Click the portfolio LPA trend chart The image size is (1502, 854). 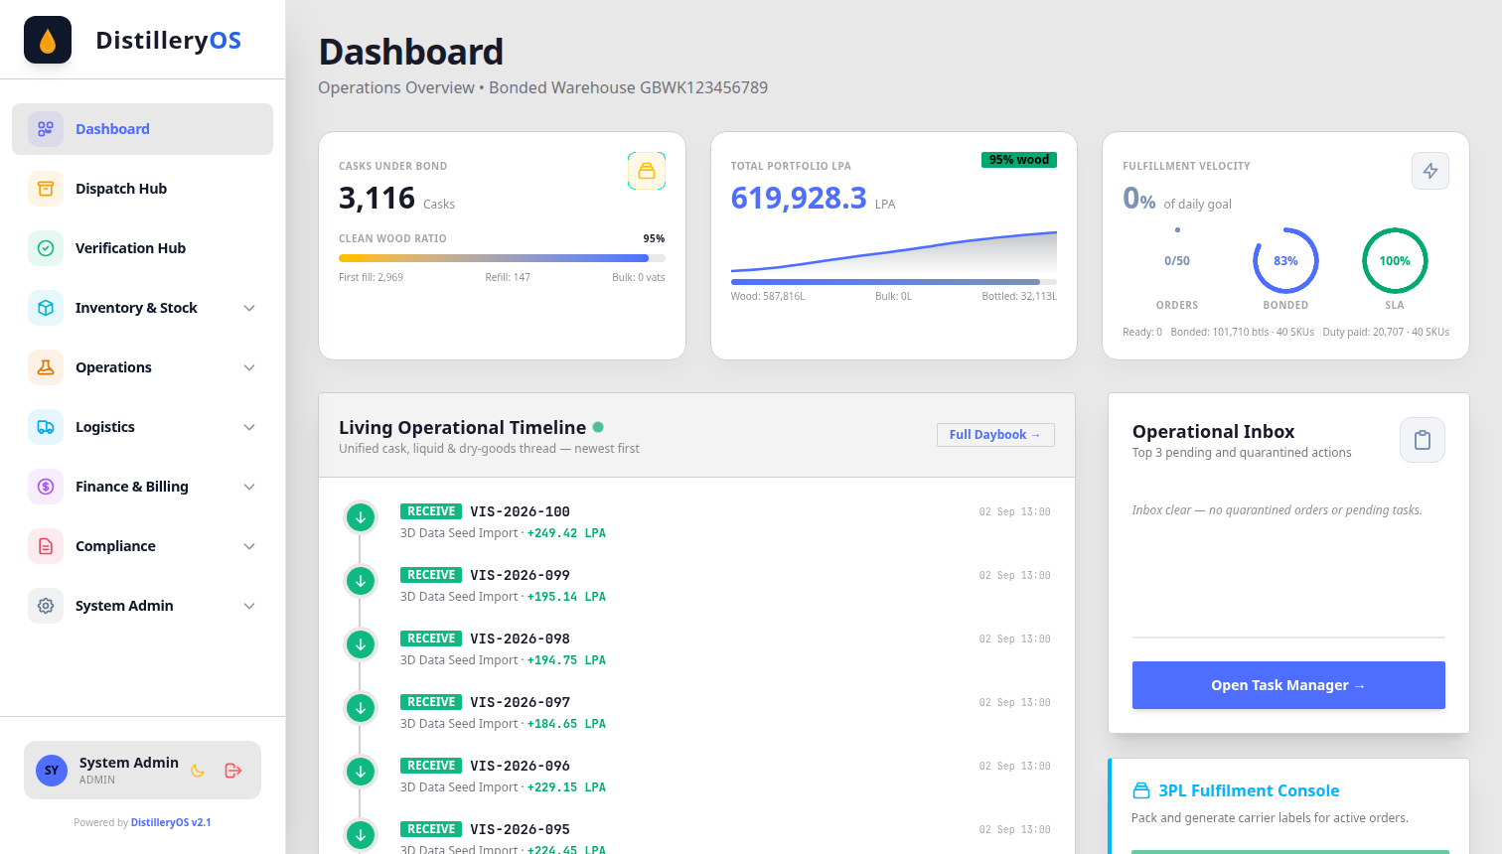coord(894,252)
